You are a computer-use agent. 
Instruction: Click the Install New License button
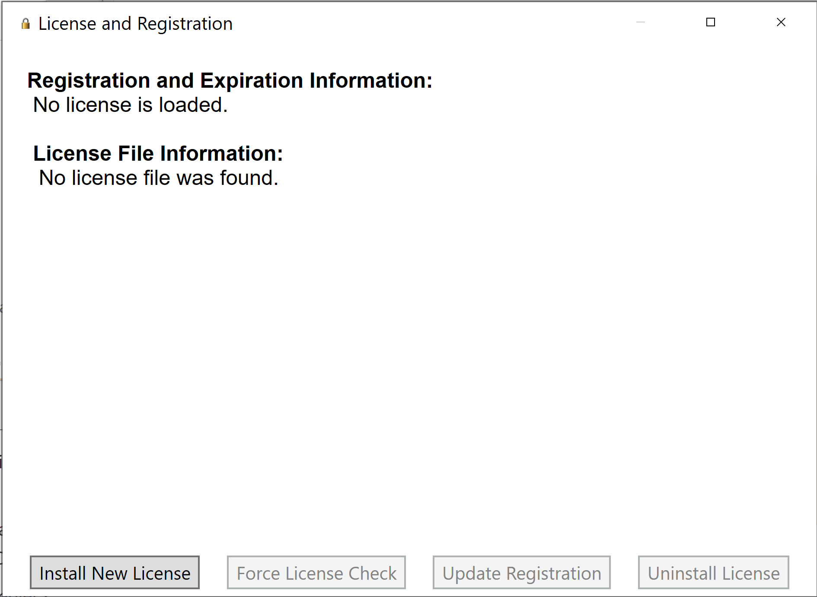pyautogui.click(x=115, y=572)
